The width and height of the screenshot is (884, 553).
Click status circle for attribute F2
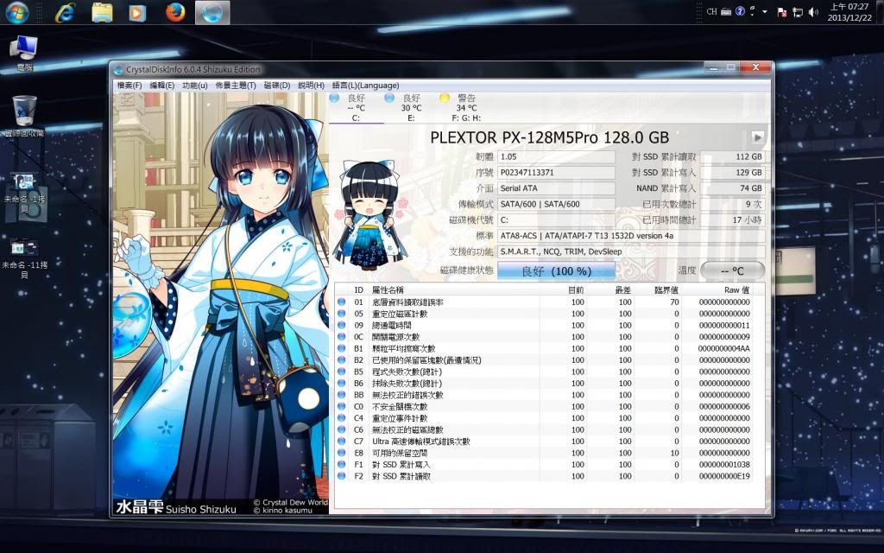coord(342,476)
